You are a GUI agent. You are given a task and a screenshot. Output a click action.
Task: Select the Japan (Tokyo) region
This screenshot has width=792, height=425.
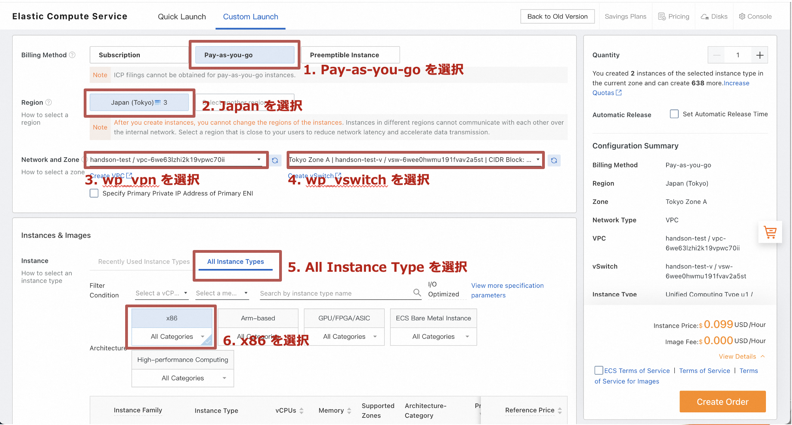(x=139, y=102)
